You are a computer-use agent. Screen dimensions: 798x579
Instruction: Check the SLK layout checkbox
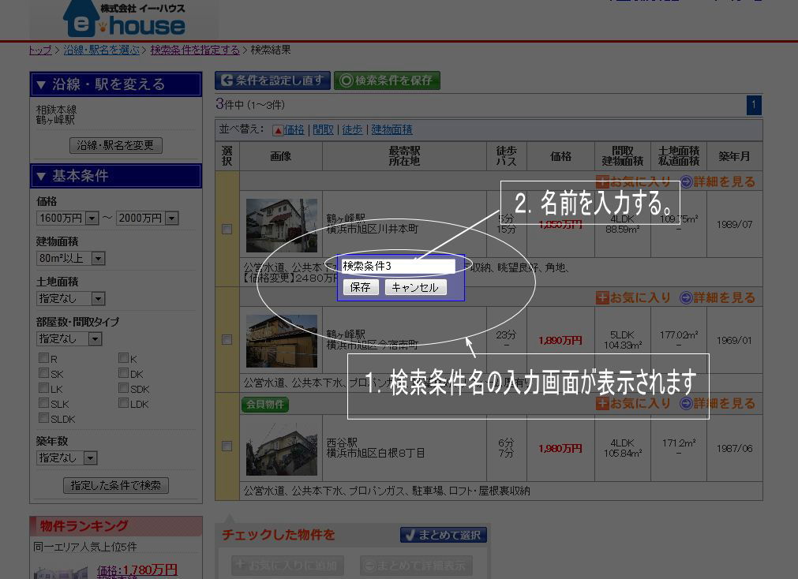click(x=43, y=403)
